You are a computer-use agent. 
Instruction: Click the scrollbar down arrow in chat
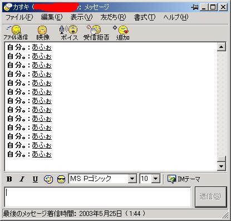click(x=222, y=166)
